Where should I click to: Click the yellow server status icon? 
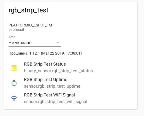(14, 68)
